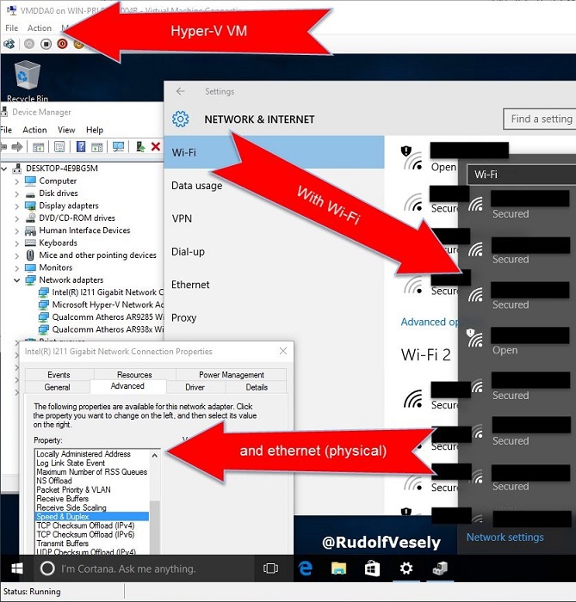This screenshot has width=576, height=602.
Task: Expand the Display adapters node
Action: pos(16,206)
